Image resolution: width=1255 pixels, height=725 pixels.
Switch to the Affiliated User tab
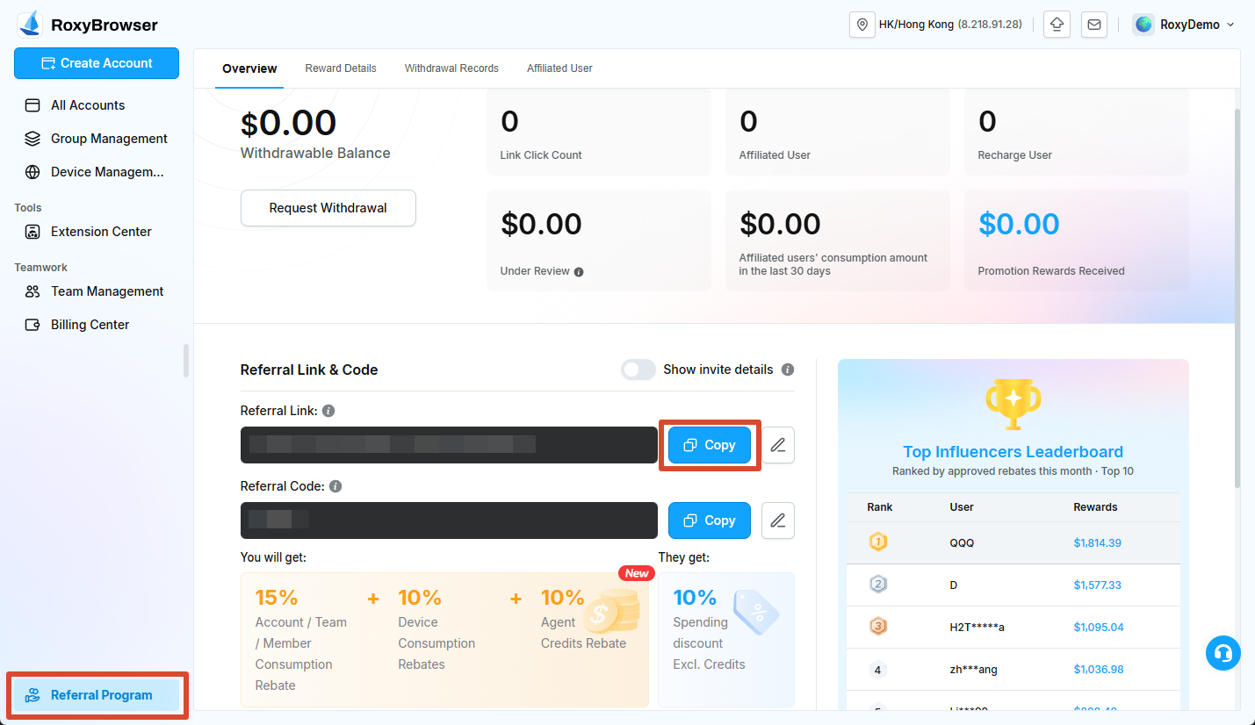point(559,68)
